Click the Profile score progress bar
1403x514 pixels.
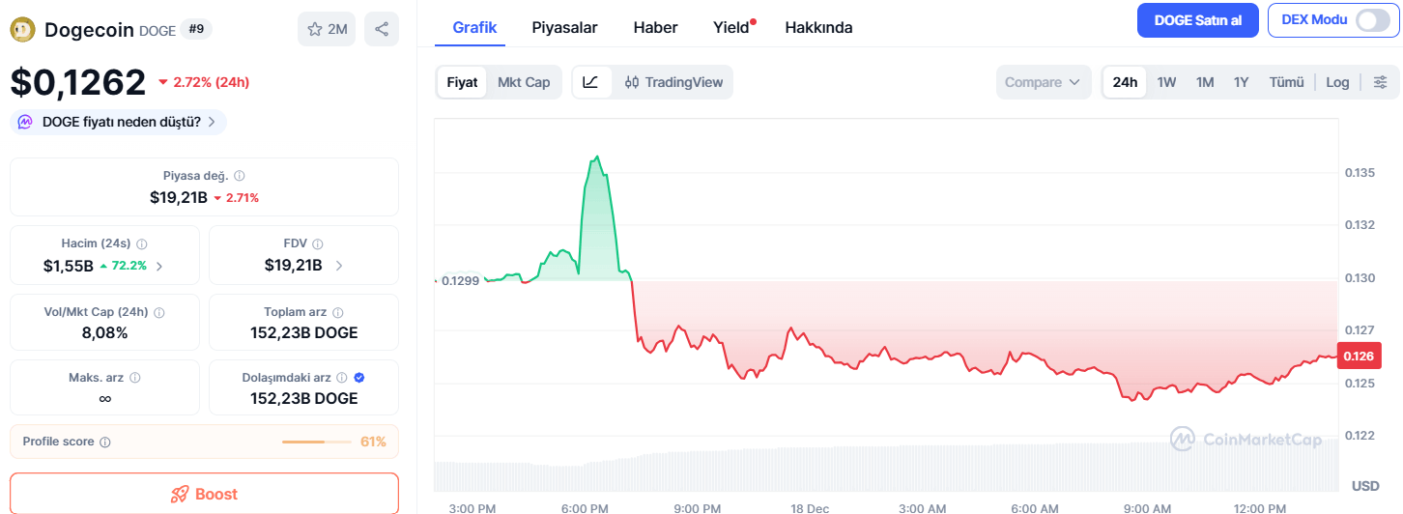pyautogui.click(x=317, y=442)
